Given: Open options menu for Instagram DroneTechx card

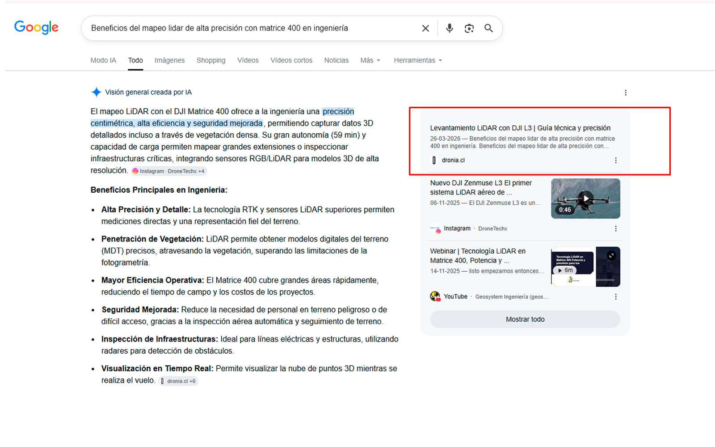Looking at the screenshot, I should pyautogui.click(x=616, y=228).
